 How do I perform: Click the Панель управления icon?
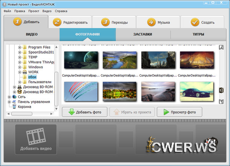14,102
